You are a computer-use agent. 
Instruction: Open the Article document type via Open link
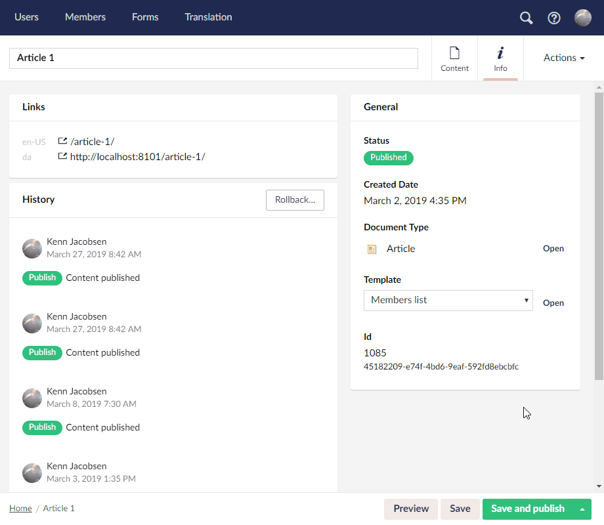coord(553,249)
